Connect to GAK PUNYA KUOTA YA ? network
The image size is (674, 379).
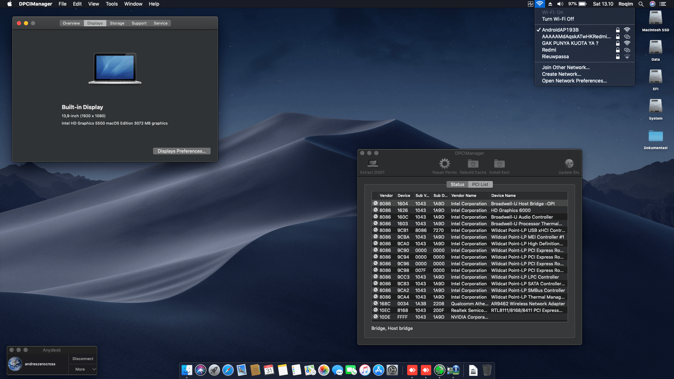[x=584, y=43]
